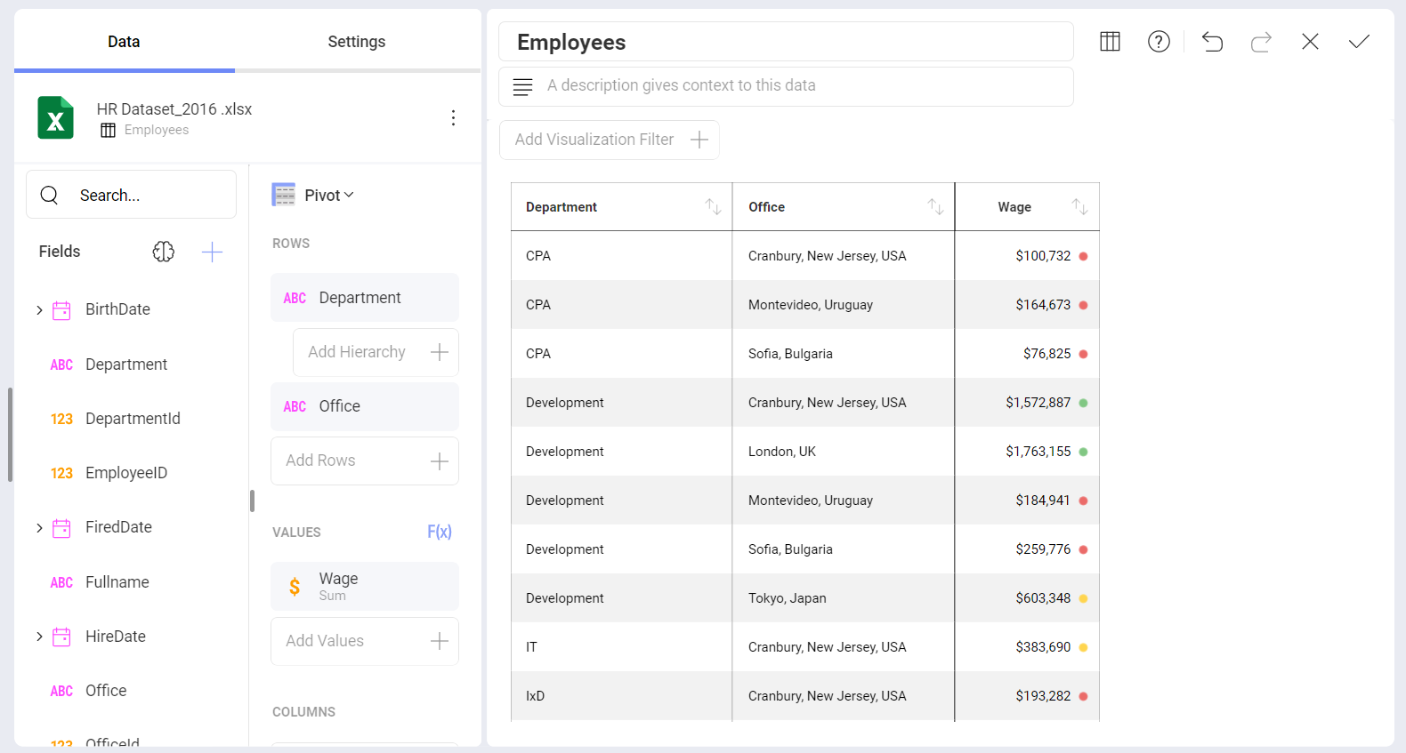Select the Department field in list

[x=126, y=364]
